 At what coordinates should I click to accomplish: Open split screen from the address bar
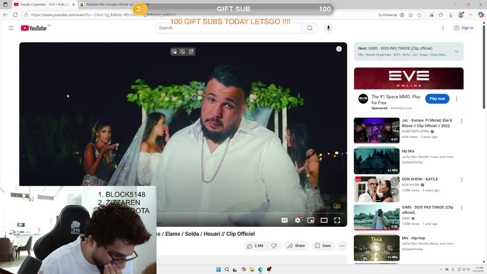pos(411,15)
